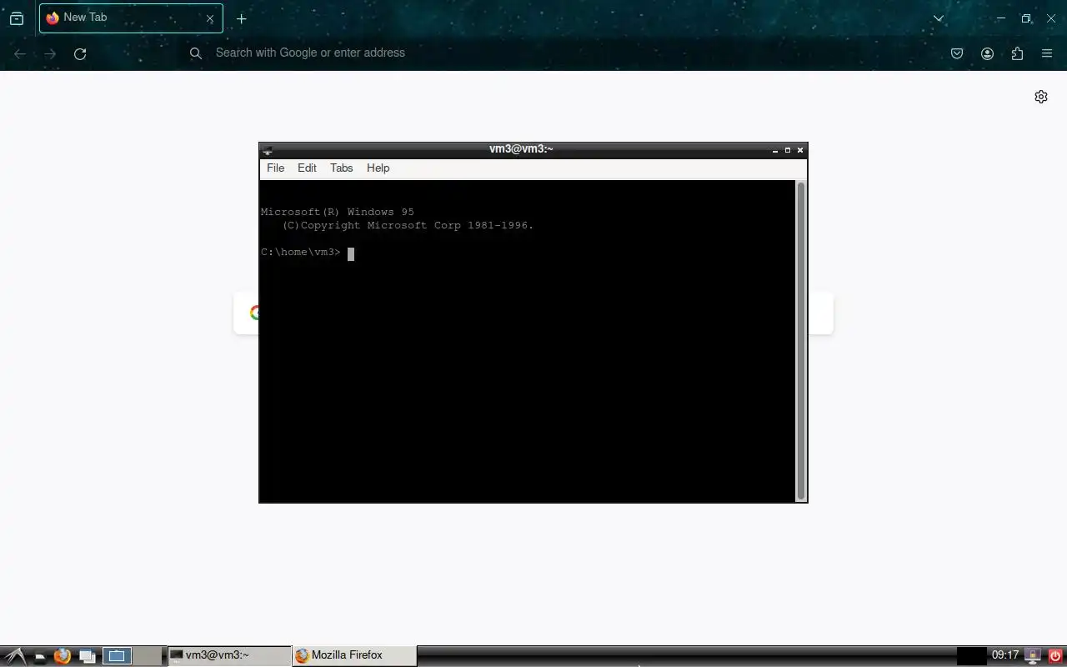Open the terminal Help menu
The image size is (1067, 667).
point(378,168)
